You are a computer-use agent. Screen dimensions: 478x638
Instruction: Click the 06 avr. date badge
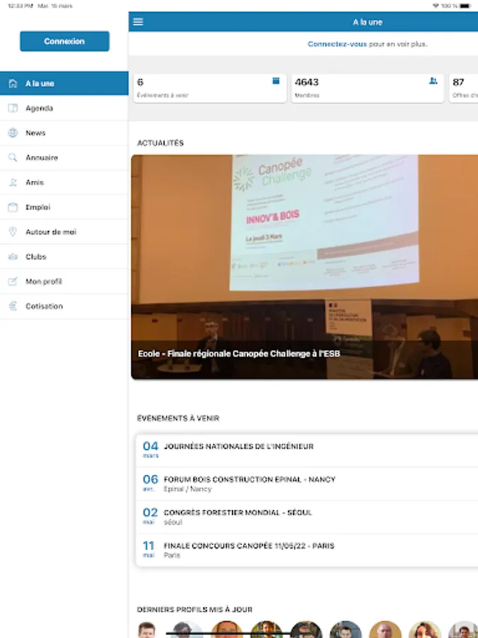150,483
